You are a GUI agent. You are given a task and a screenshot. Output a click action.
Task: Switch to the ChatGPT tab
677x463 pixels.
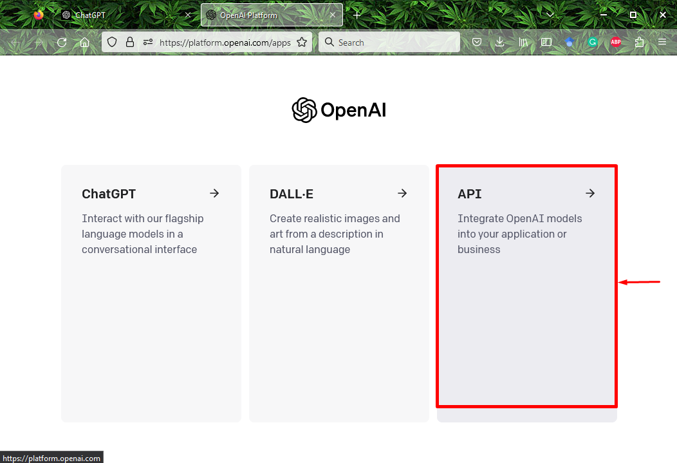(x=122, y=15)
